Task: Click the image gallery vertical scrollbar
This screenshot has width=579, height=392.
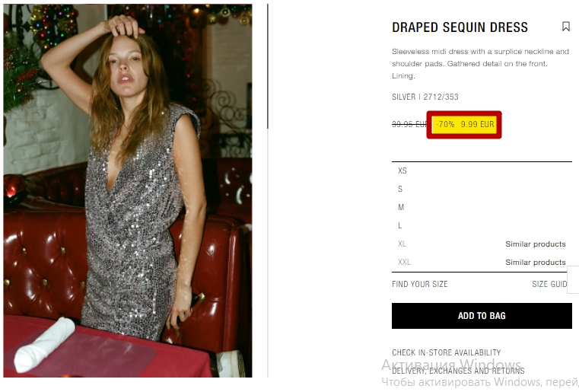Action: [268, 66]
